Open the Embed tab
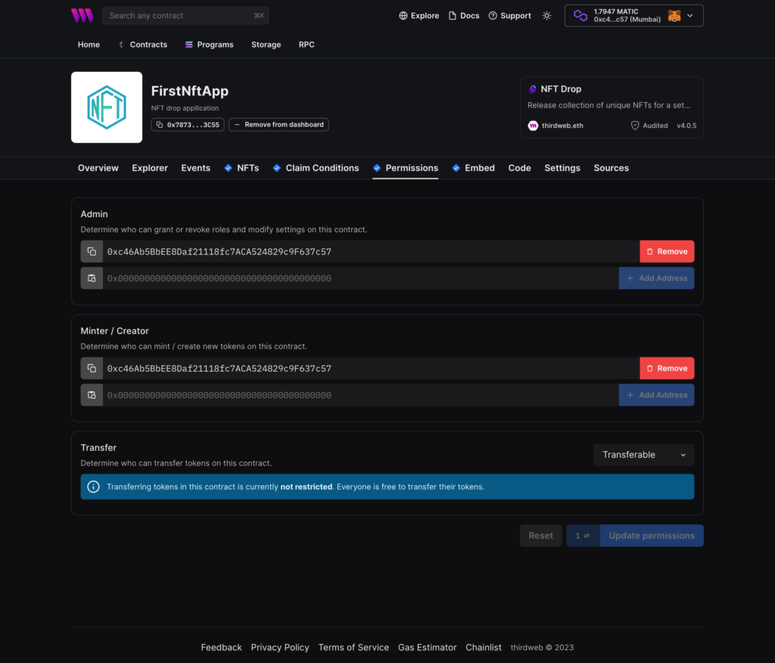This screenshot has height=663, width=775. tap(474, 168)
